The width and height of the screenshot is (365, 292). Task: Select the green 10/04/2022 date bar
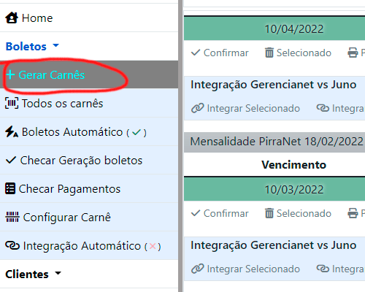274,28
